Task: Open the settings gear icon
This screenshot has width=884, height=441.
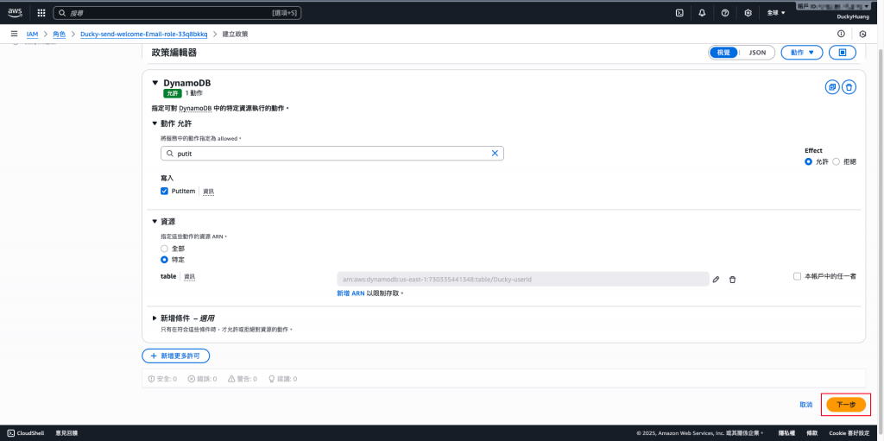Action: coord(748,12)
